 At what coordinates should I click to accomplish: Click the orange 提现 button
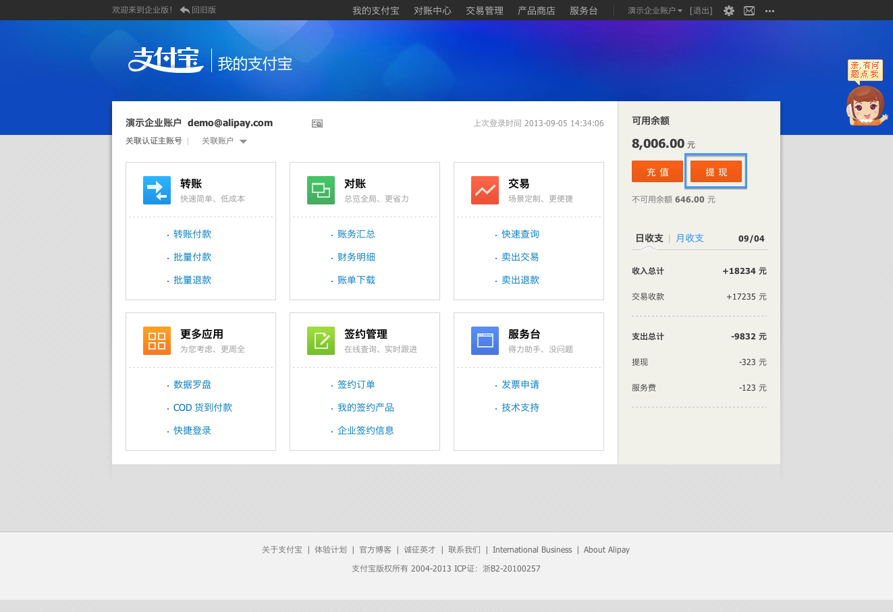point(716,171)
